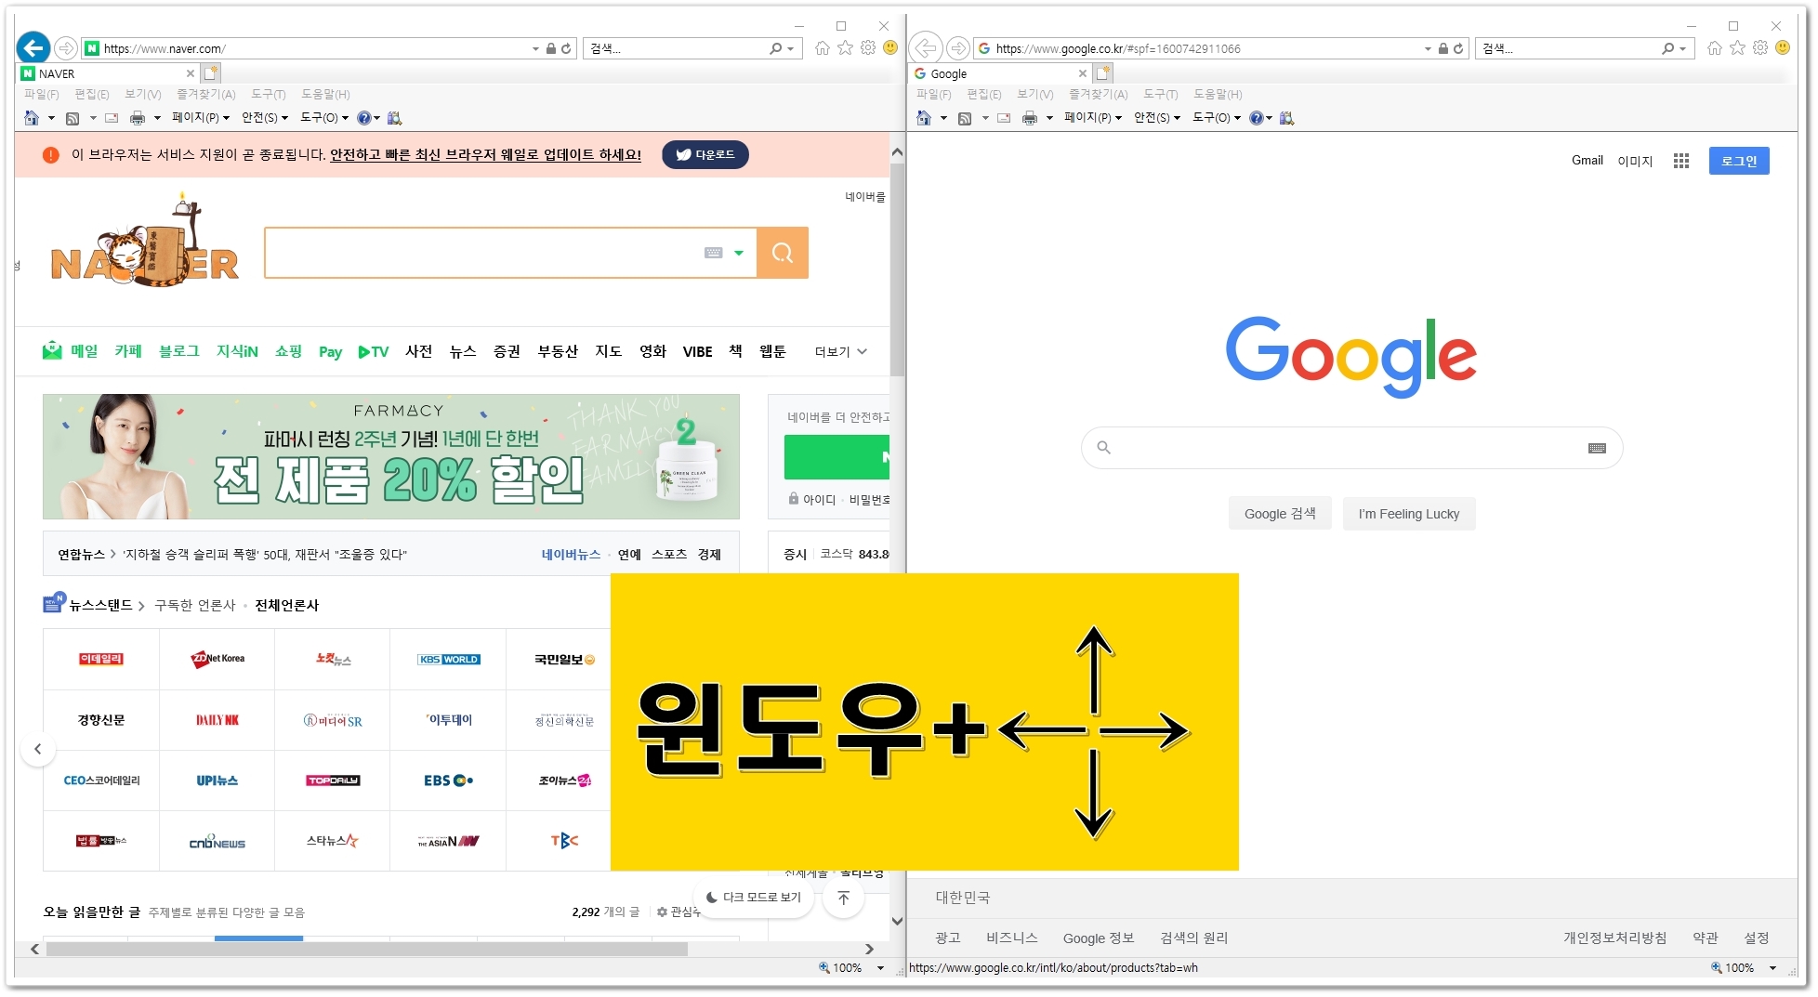Click previous arrow of newsstand grid
The width and height of the screenshot is (1818, 997).
pos(38,749)
